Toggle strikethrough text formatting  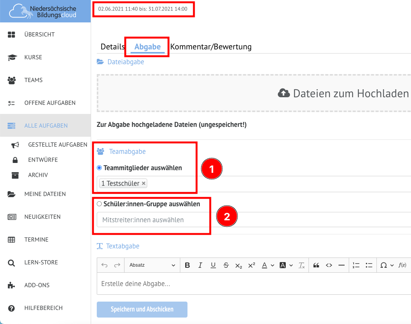226,265
